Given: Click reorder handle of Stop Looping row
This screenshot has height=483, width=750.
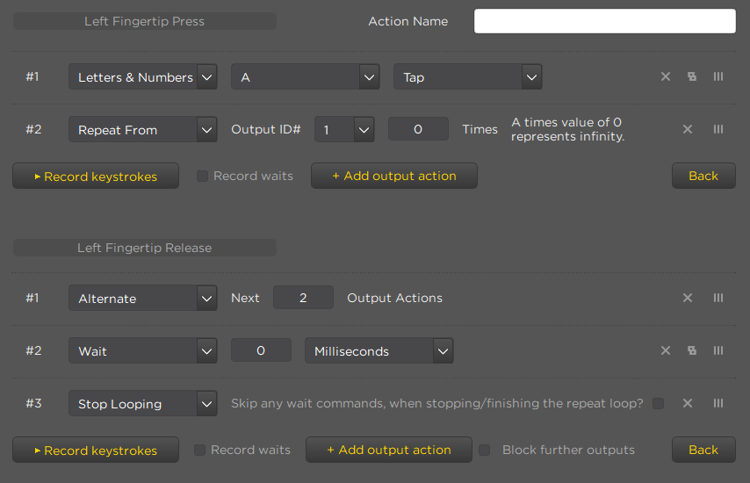Looking at the screenshot, I should (718, 403).
